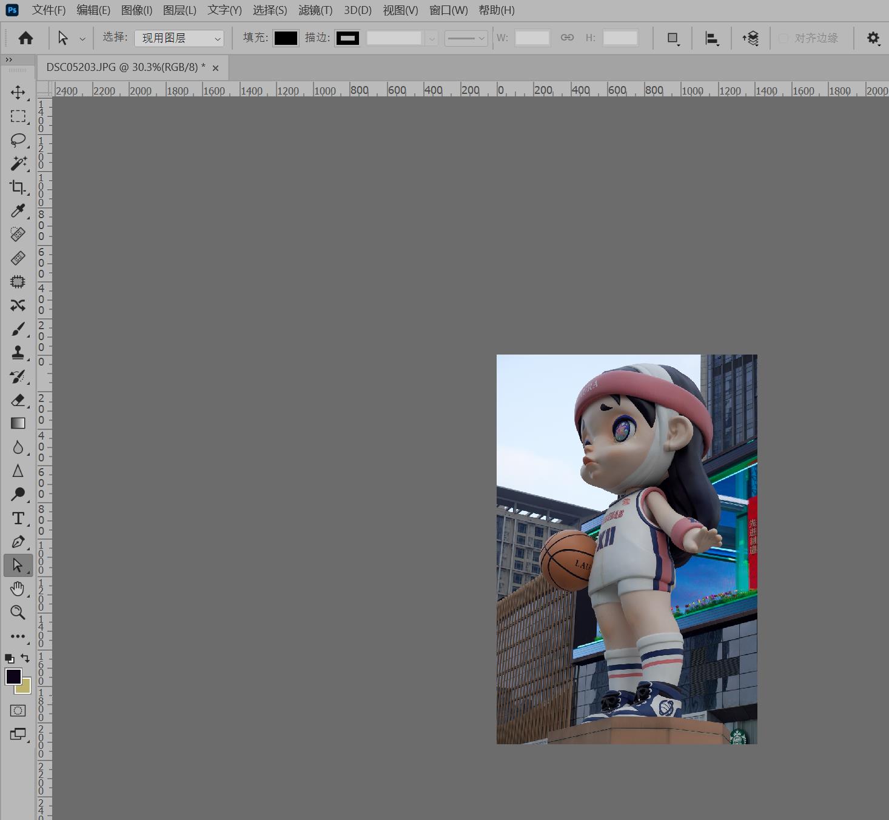This screenshot has width=889, height=820.
Task: Open the 图像(I) menu
Action: [x=136, y=10]
